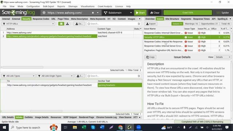This screenshot has width=233, height=131.
Task: Click the URL bar clear X icon
Action: [93, 13]
